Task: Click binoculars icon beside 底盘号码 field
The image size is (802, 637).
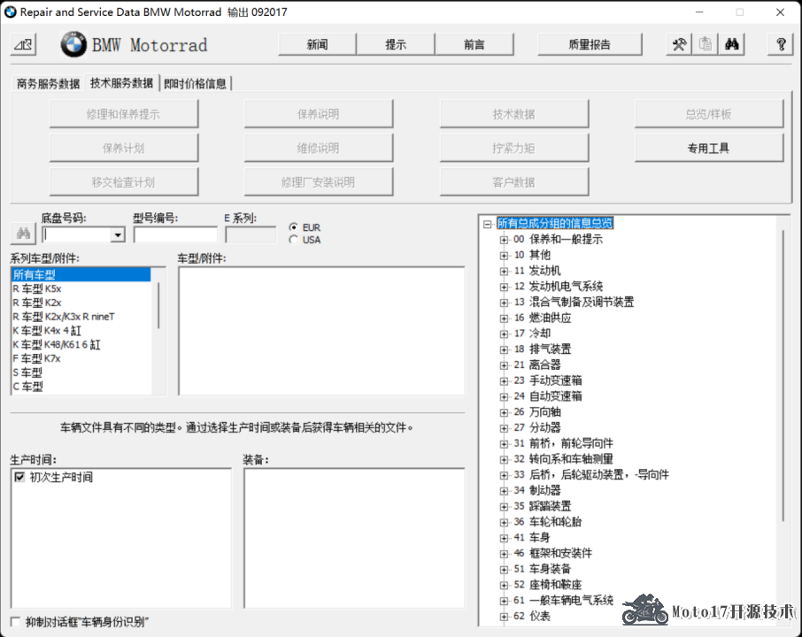Action: (23, 234)
